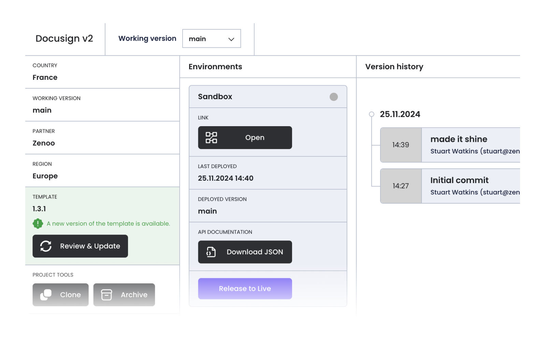The height and width of the screenshot is (341, 546).
Task: Click the 14:39 timestamp in version history
Action: 401,145
